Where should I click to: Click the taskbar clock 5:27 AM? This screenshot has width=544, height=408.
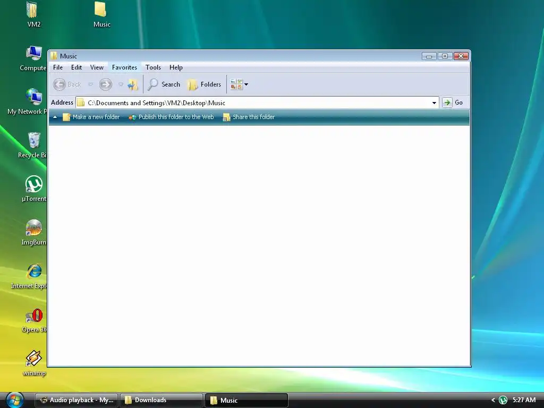coord(524,400)
